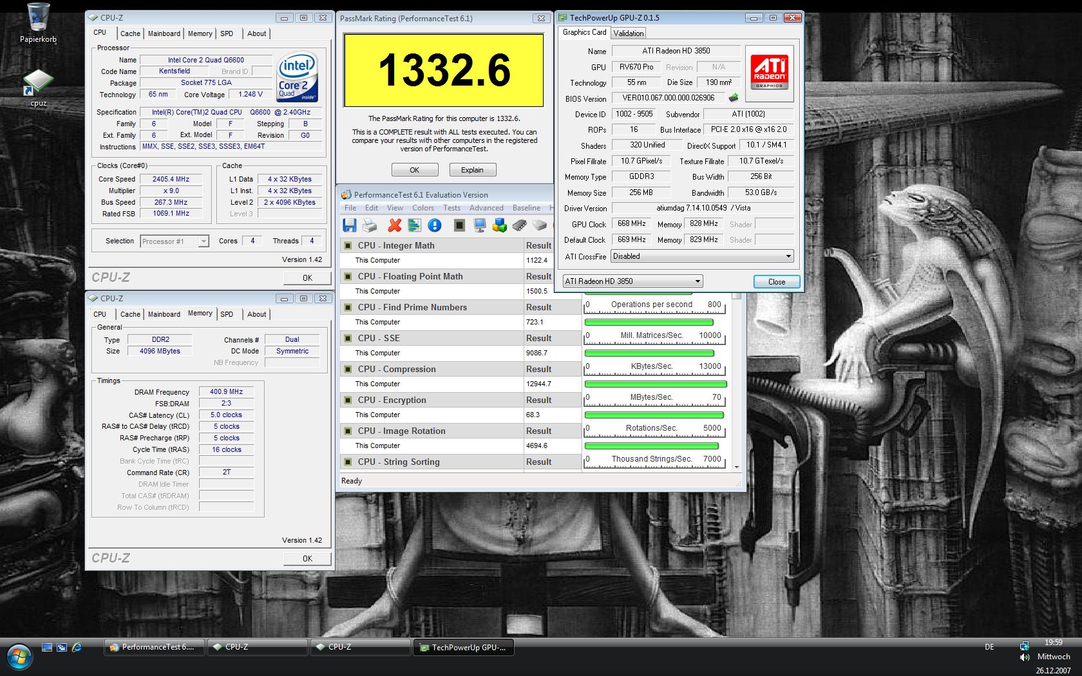Image resolution: width=1082 pixels, height=676 pixels.
Task: Click the bar chart icon in PerformanceTest toolbar
Action: point(414,225)
